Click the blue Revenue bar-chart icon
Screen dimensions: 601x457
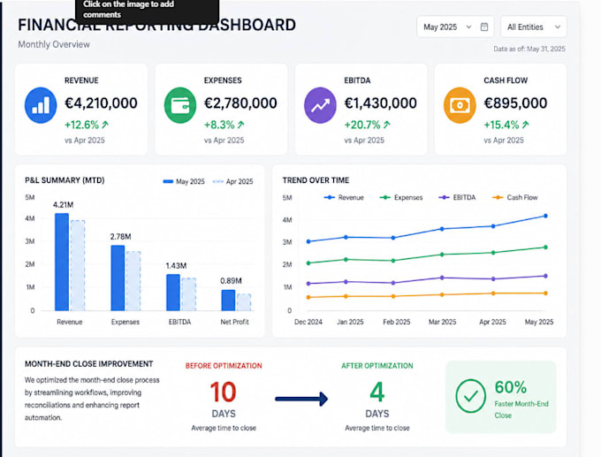click(41, 105)
